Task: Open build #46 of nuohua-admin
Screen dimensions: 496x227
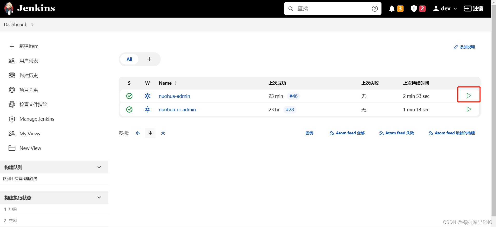Action: tap(293, 96)
